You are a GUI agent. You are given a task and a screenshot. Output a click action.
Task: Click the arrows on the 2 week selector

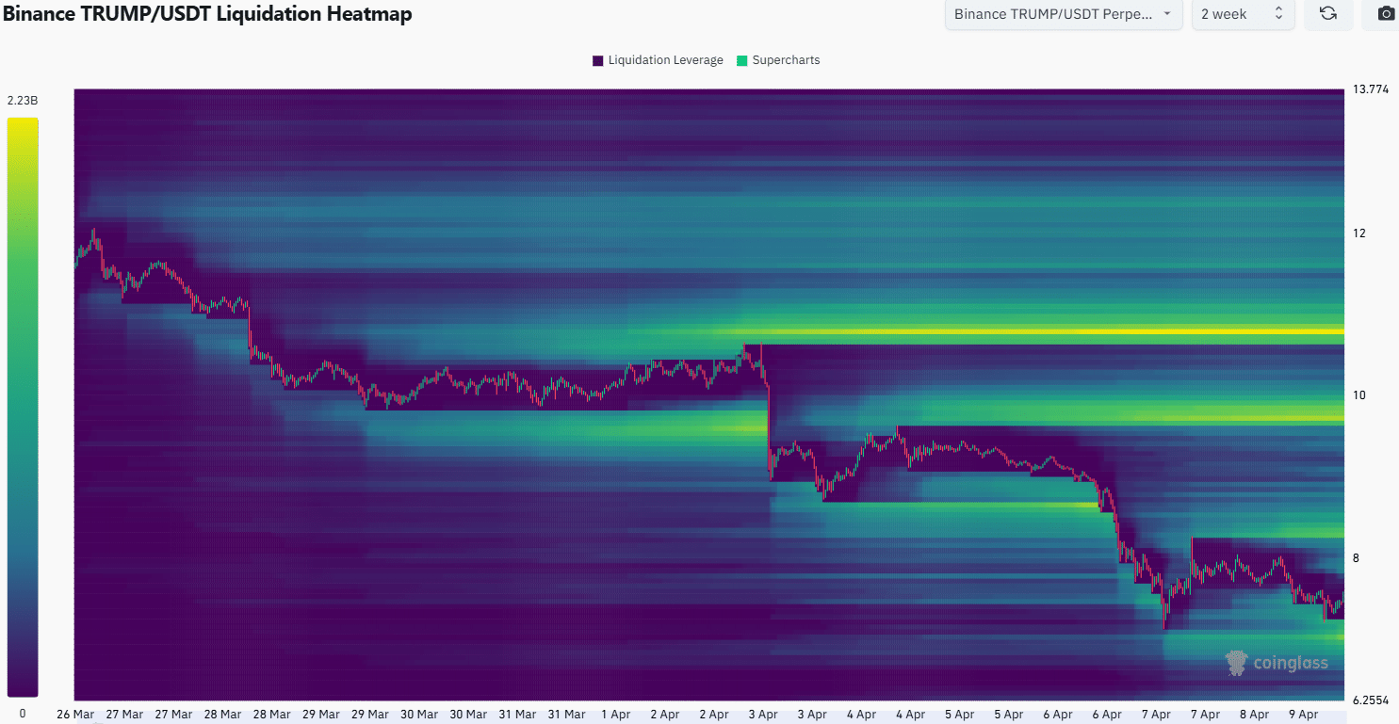(1278, 14)
